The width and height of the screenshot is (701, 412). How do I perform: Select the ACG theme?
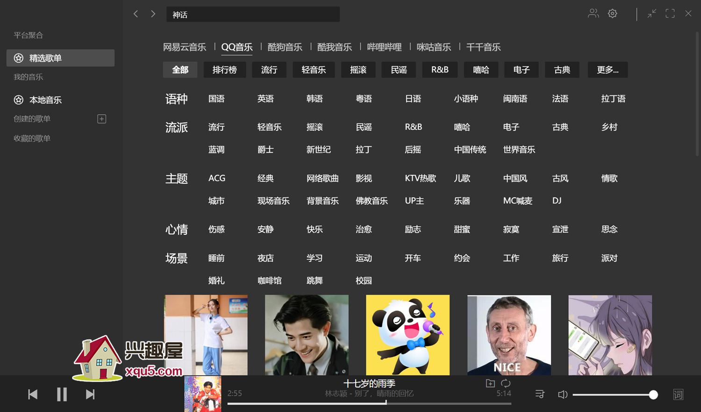coord(217,178)
